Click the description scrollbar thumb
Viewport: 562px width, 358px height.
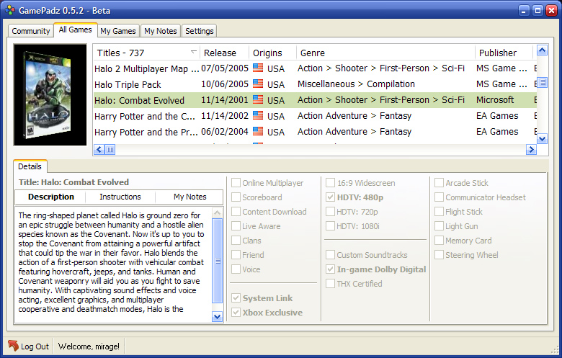217,261
